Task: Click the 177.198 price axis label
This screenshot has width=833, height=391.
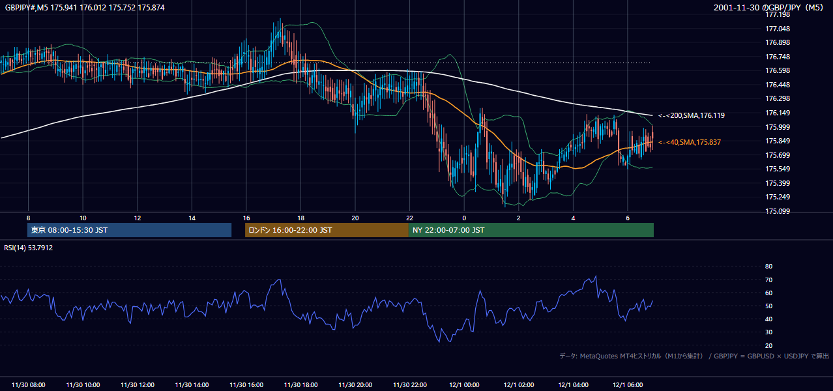Action: pos(778,15)
